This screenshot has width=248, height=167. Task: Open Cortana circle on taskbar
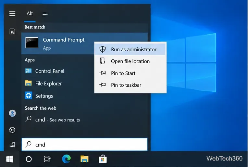[x=29, y=159]
